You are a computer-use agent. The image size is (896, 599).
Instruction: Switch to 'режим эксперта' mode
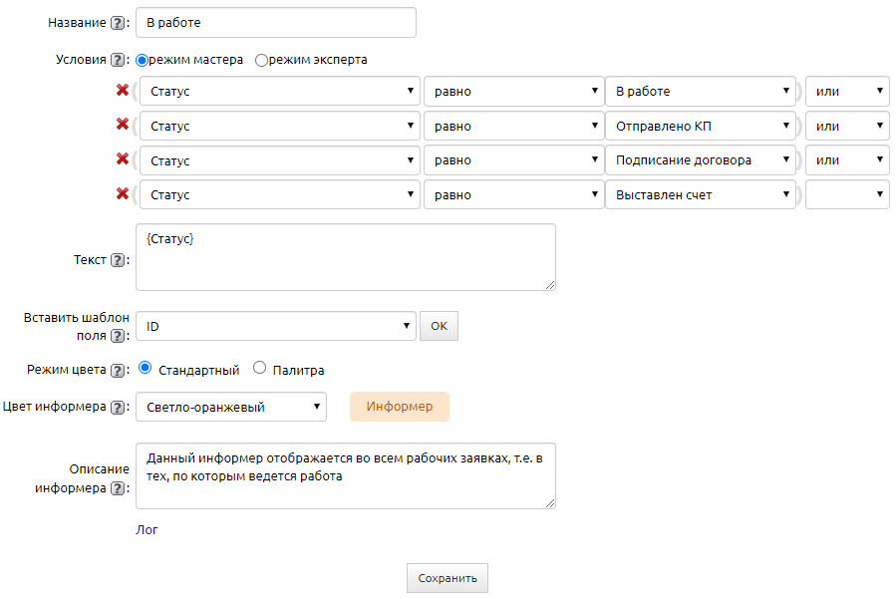click(262, 60)
